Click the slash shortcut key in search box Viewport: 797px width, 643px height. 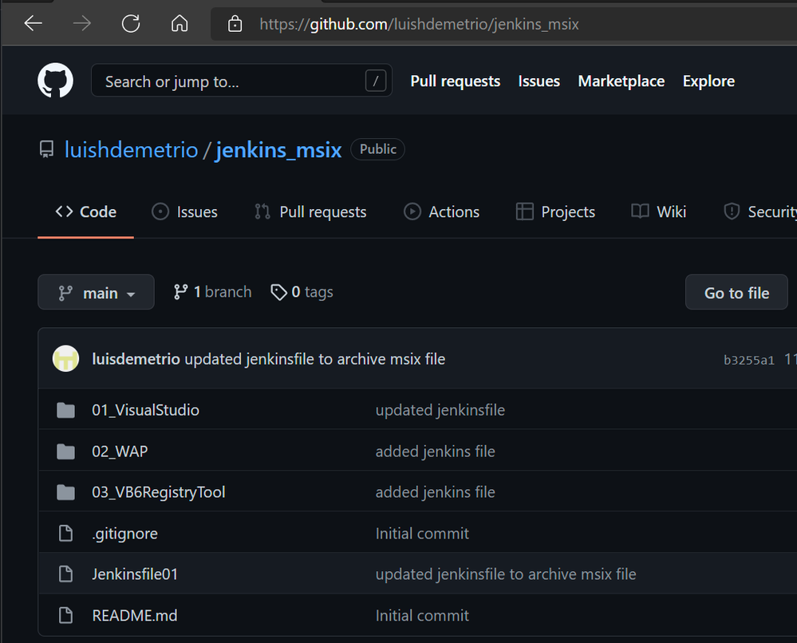376,81
